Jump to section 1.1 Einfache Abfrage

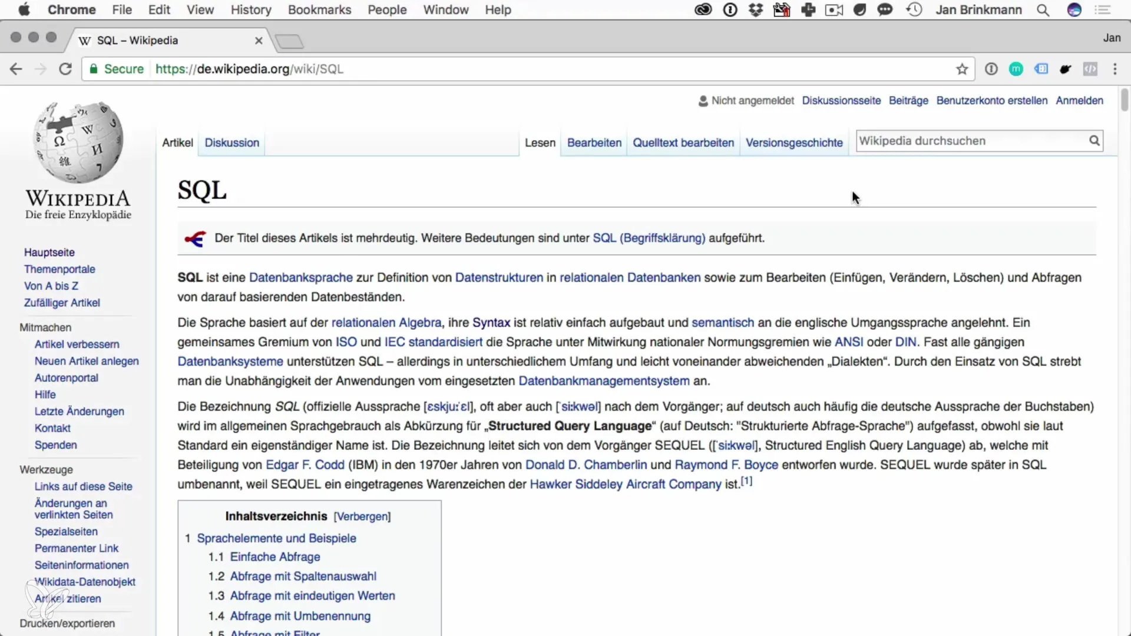click(x=275, y=556)
